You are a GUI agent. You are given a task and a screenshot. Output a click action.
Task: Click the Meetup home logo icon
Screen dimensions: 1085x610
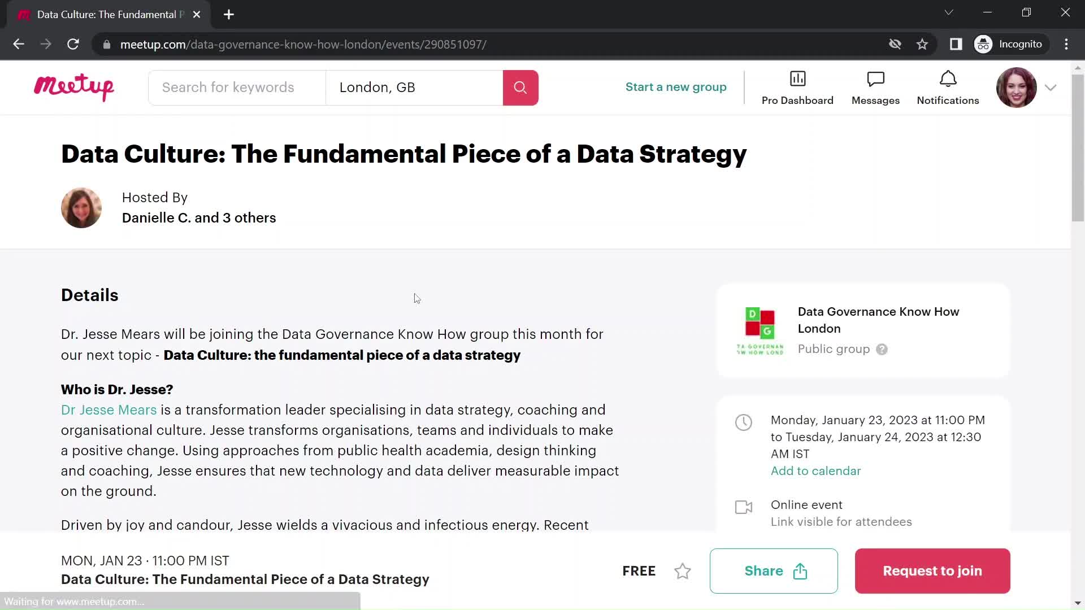(74, 87)
